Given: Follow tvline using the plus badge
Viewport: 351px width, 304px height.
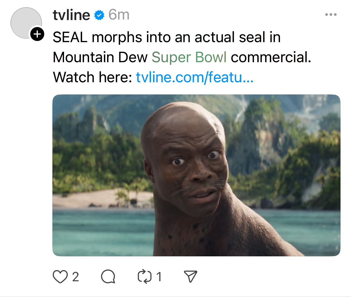Looking at the screenshot, I should pyautogui.click(x=37, y=34).
